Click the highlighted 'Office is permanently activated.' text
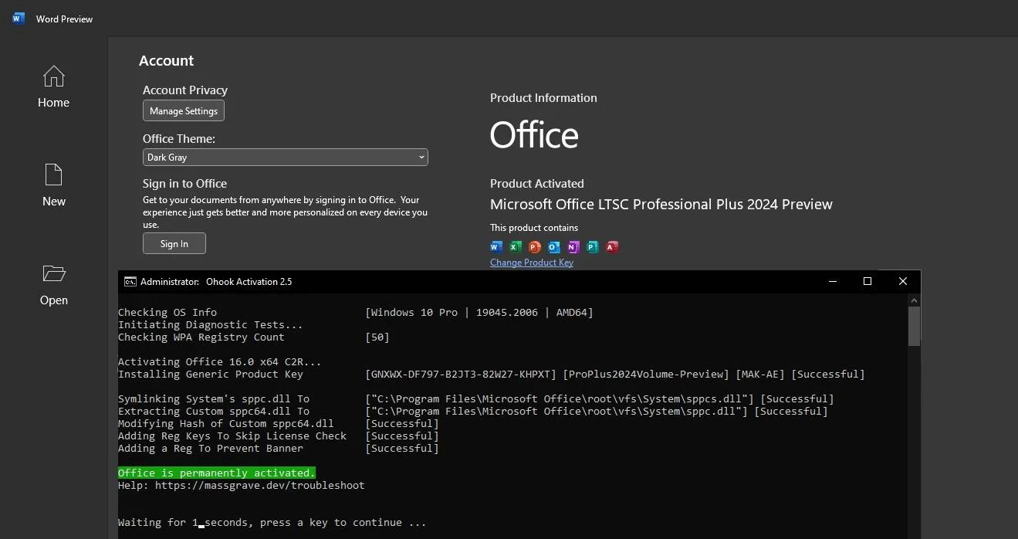Image resolution: width=1018 pixels, height=539 pixels. pyautogui.click(x=217, y=473)
